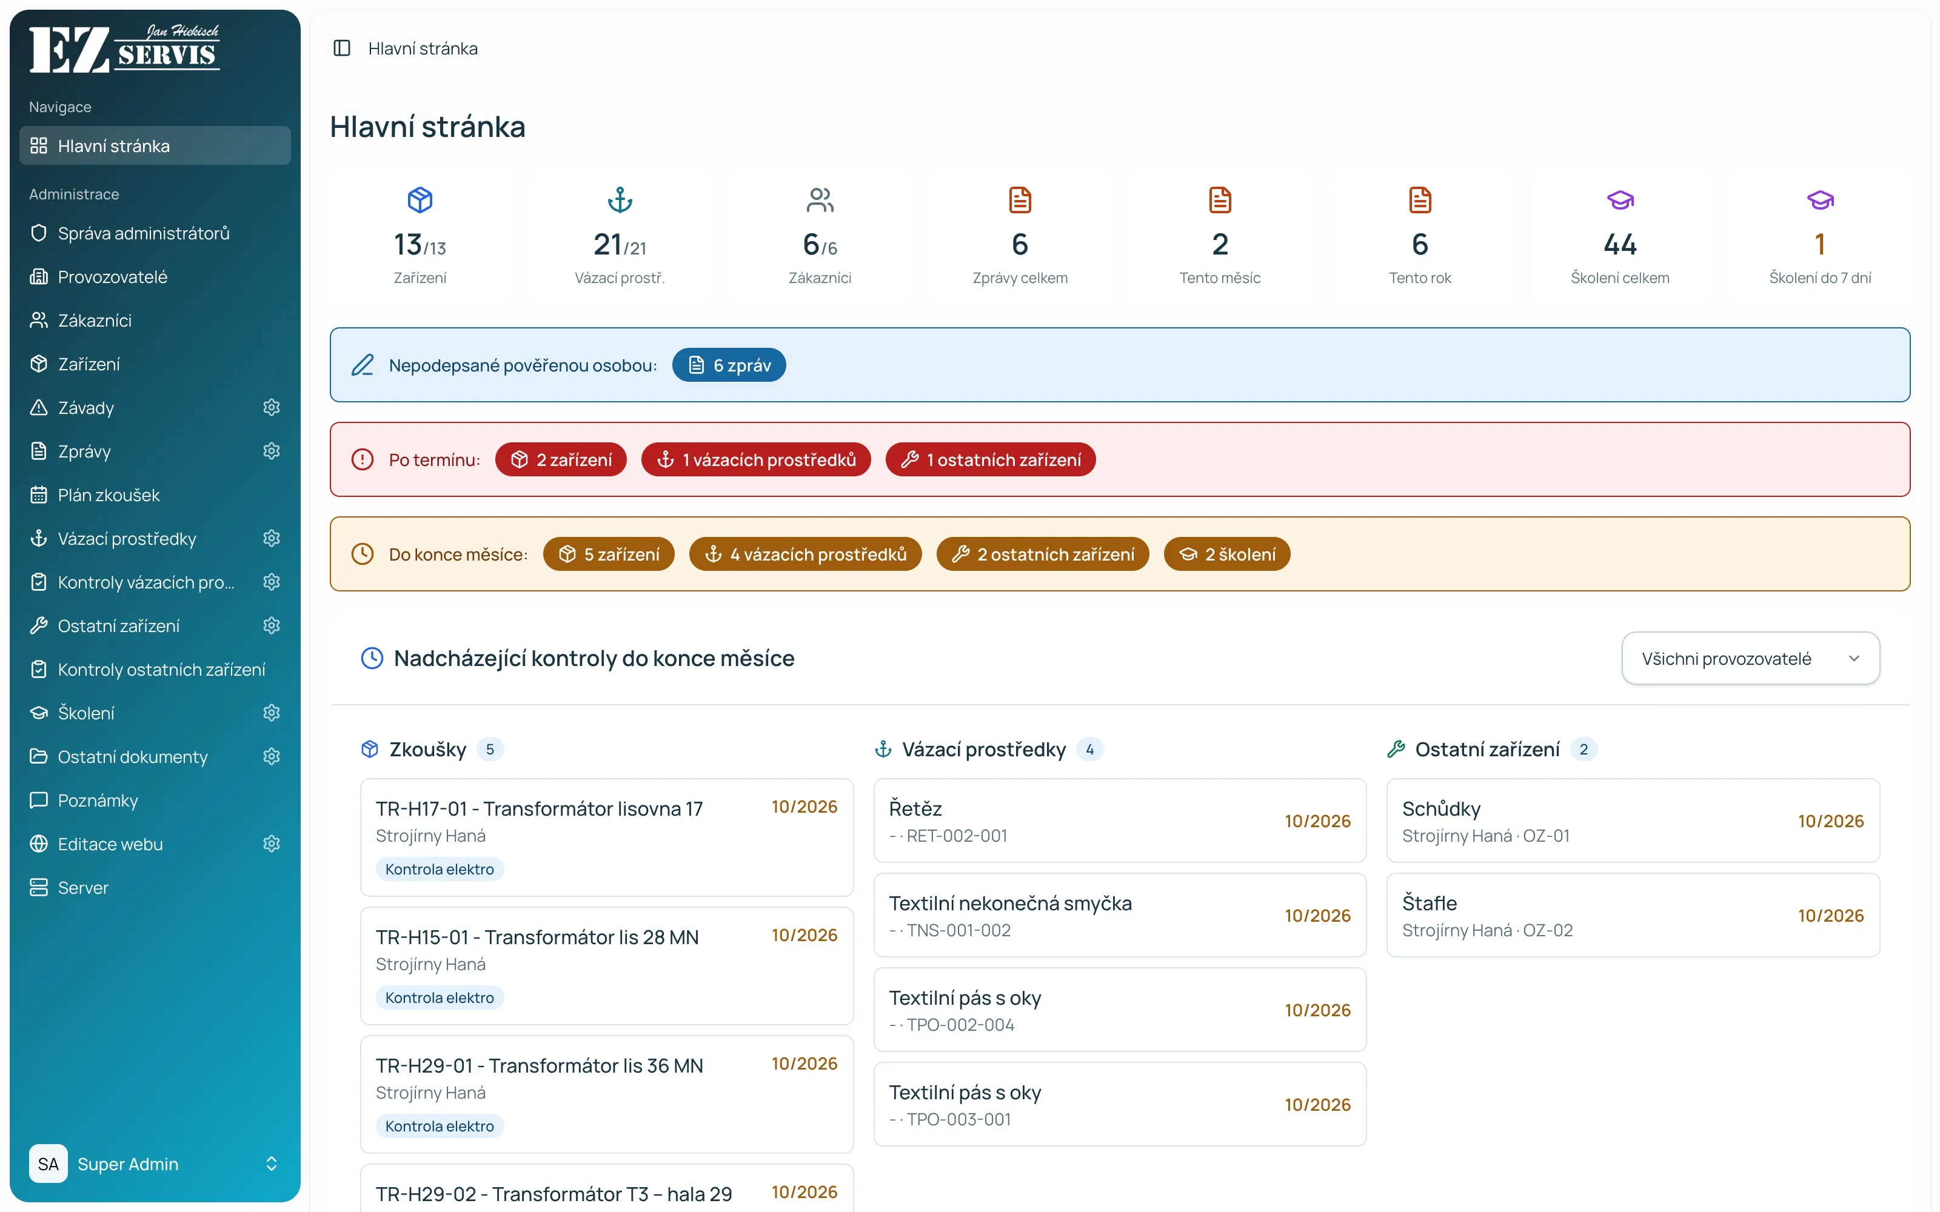Click the graduation cap icon above Školení celkem

[1620, 199]
